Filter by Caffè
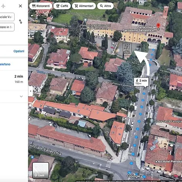The width and height of the screenshot is (182, 182). pos(62,6)
